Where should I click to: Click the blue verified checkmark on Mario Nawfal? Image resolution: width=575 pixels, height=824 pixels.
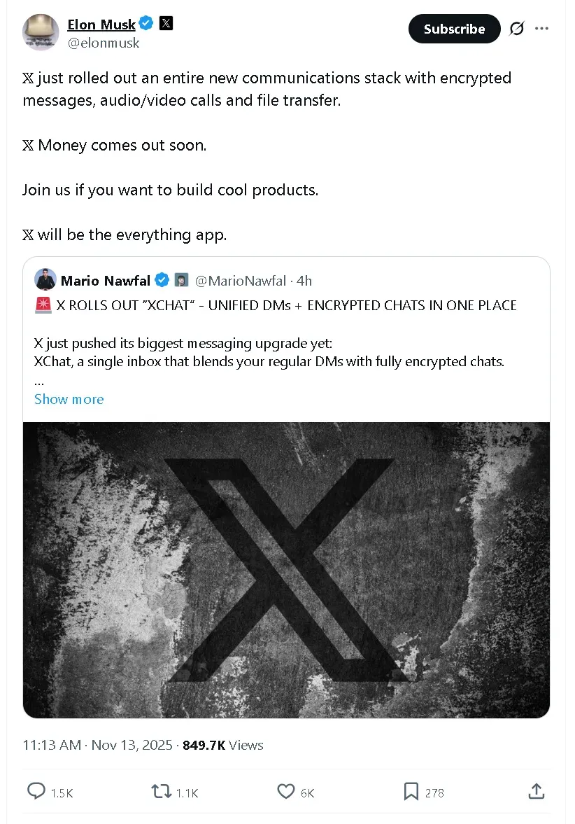tap(162, 279)
